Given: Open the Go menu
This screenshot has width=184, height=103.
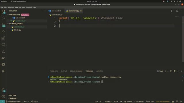Looking at the screenshot, I should click(20, 7).
